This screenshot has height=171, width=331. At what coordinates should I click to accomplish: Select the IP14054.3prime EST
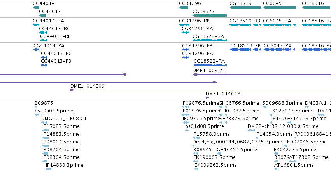tap(257, 138)
